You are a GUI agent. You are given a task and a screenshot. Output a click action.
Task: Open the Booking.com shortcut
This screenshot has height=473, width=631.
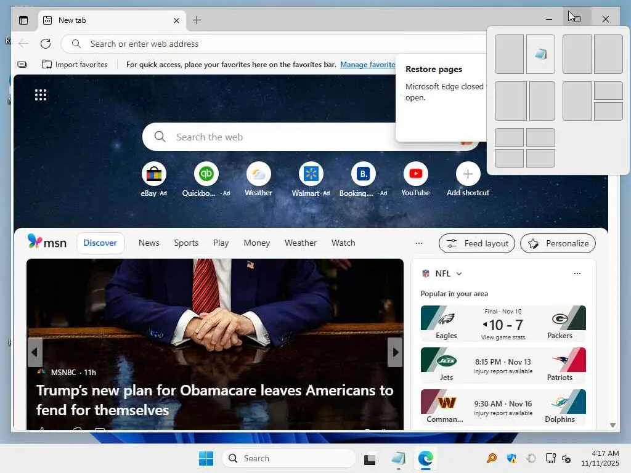pyautogui.click(x=363, y=179)
